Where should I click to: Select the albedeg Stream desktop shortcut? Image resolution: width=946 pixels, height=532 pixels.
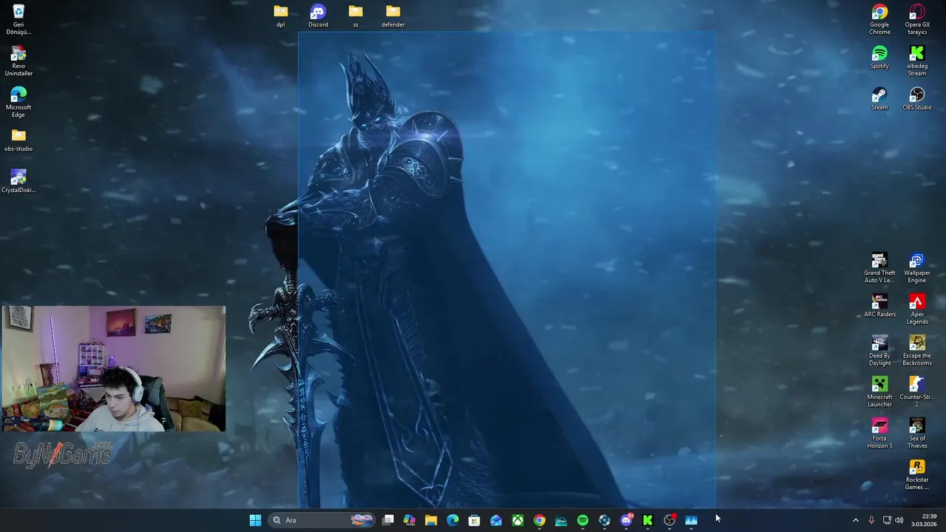[917, 61]
